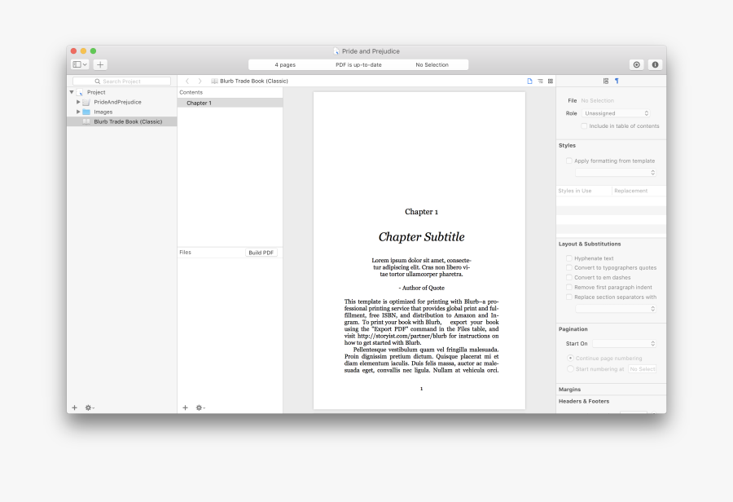Click the preview target icon in toolbar

click(636, 64)
